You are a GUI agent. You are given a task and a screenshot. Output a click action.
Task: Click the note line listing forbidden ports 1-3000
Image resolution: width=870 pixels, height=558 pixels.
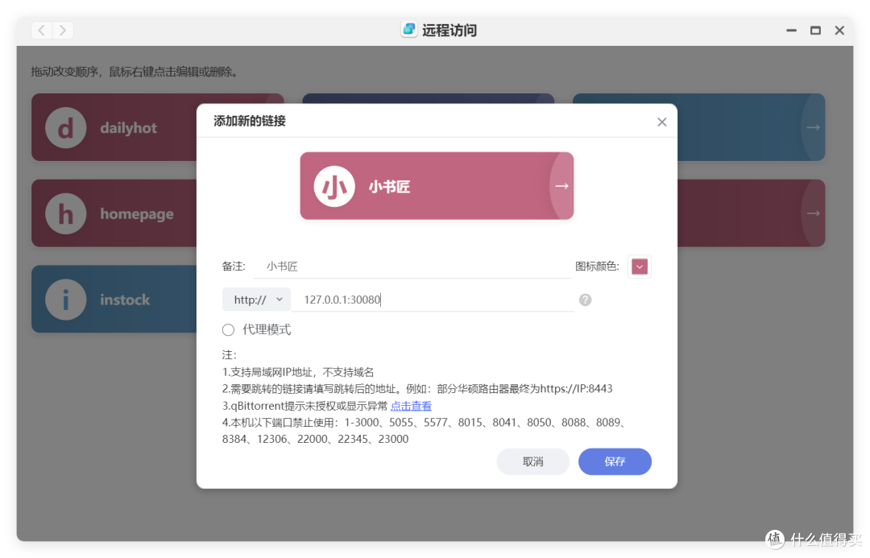coord(425,431)
